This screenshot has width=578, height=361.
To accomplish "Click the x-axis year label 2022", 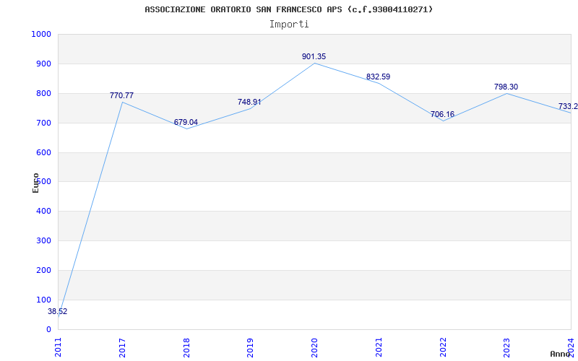I will tap(443, 347).
